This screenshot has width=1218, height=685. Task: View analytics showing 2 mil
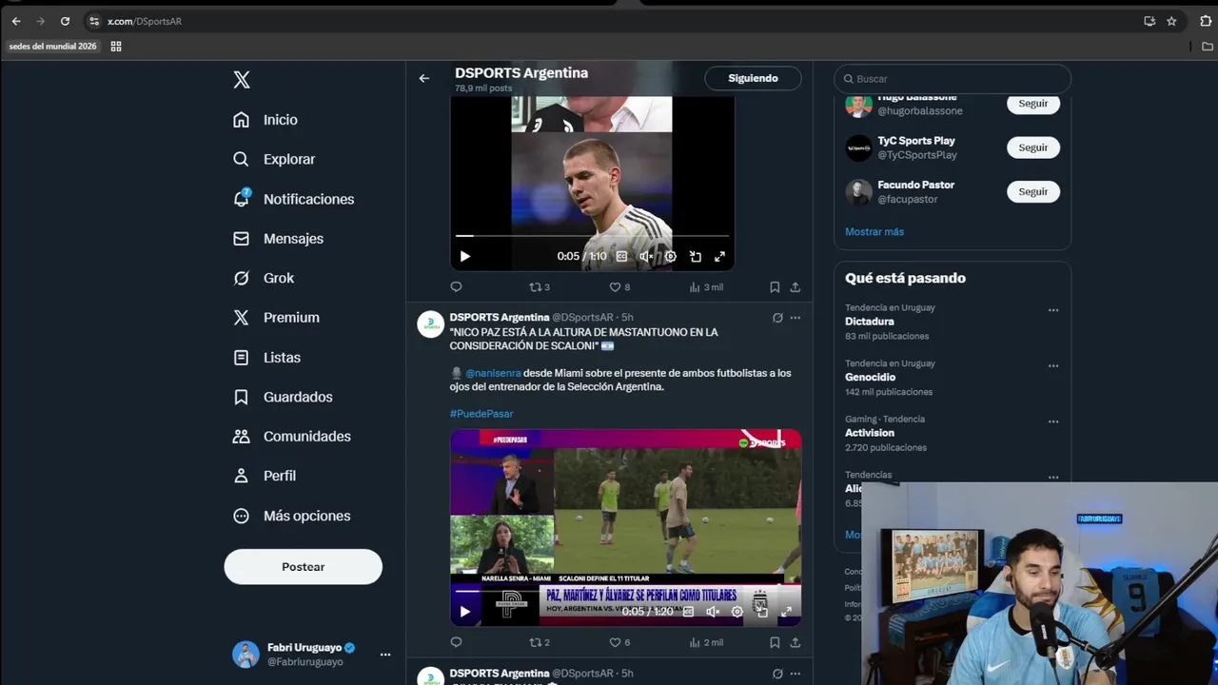tap(706, 642)
